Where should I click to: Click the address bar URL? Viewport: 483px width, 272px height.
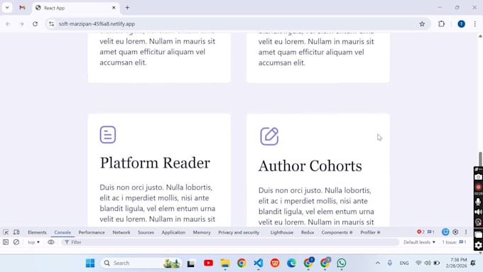click(97, 23)
